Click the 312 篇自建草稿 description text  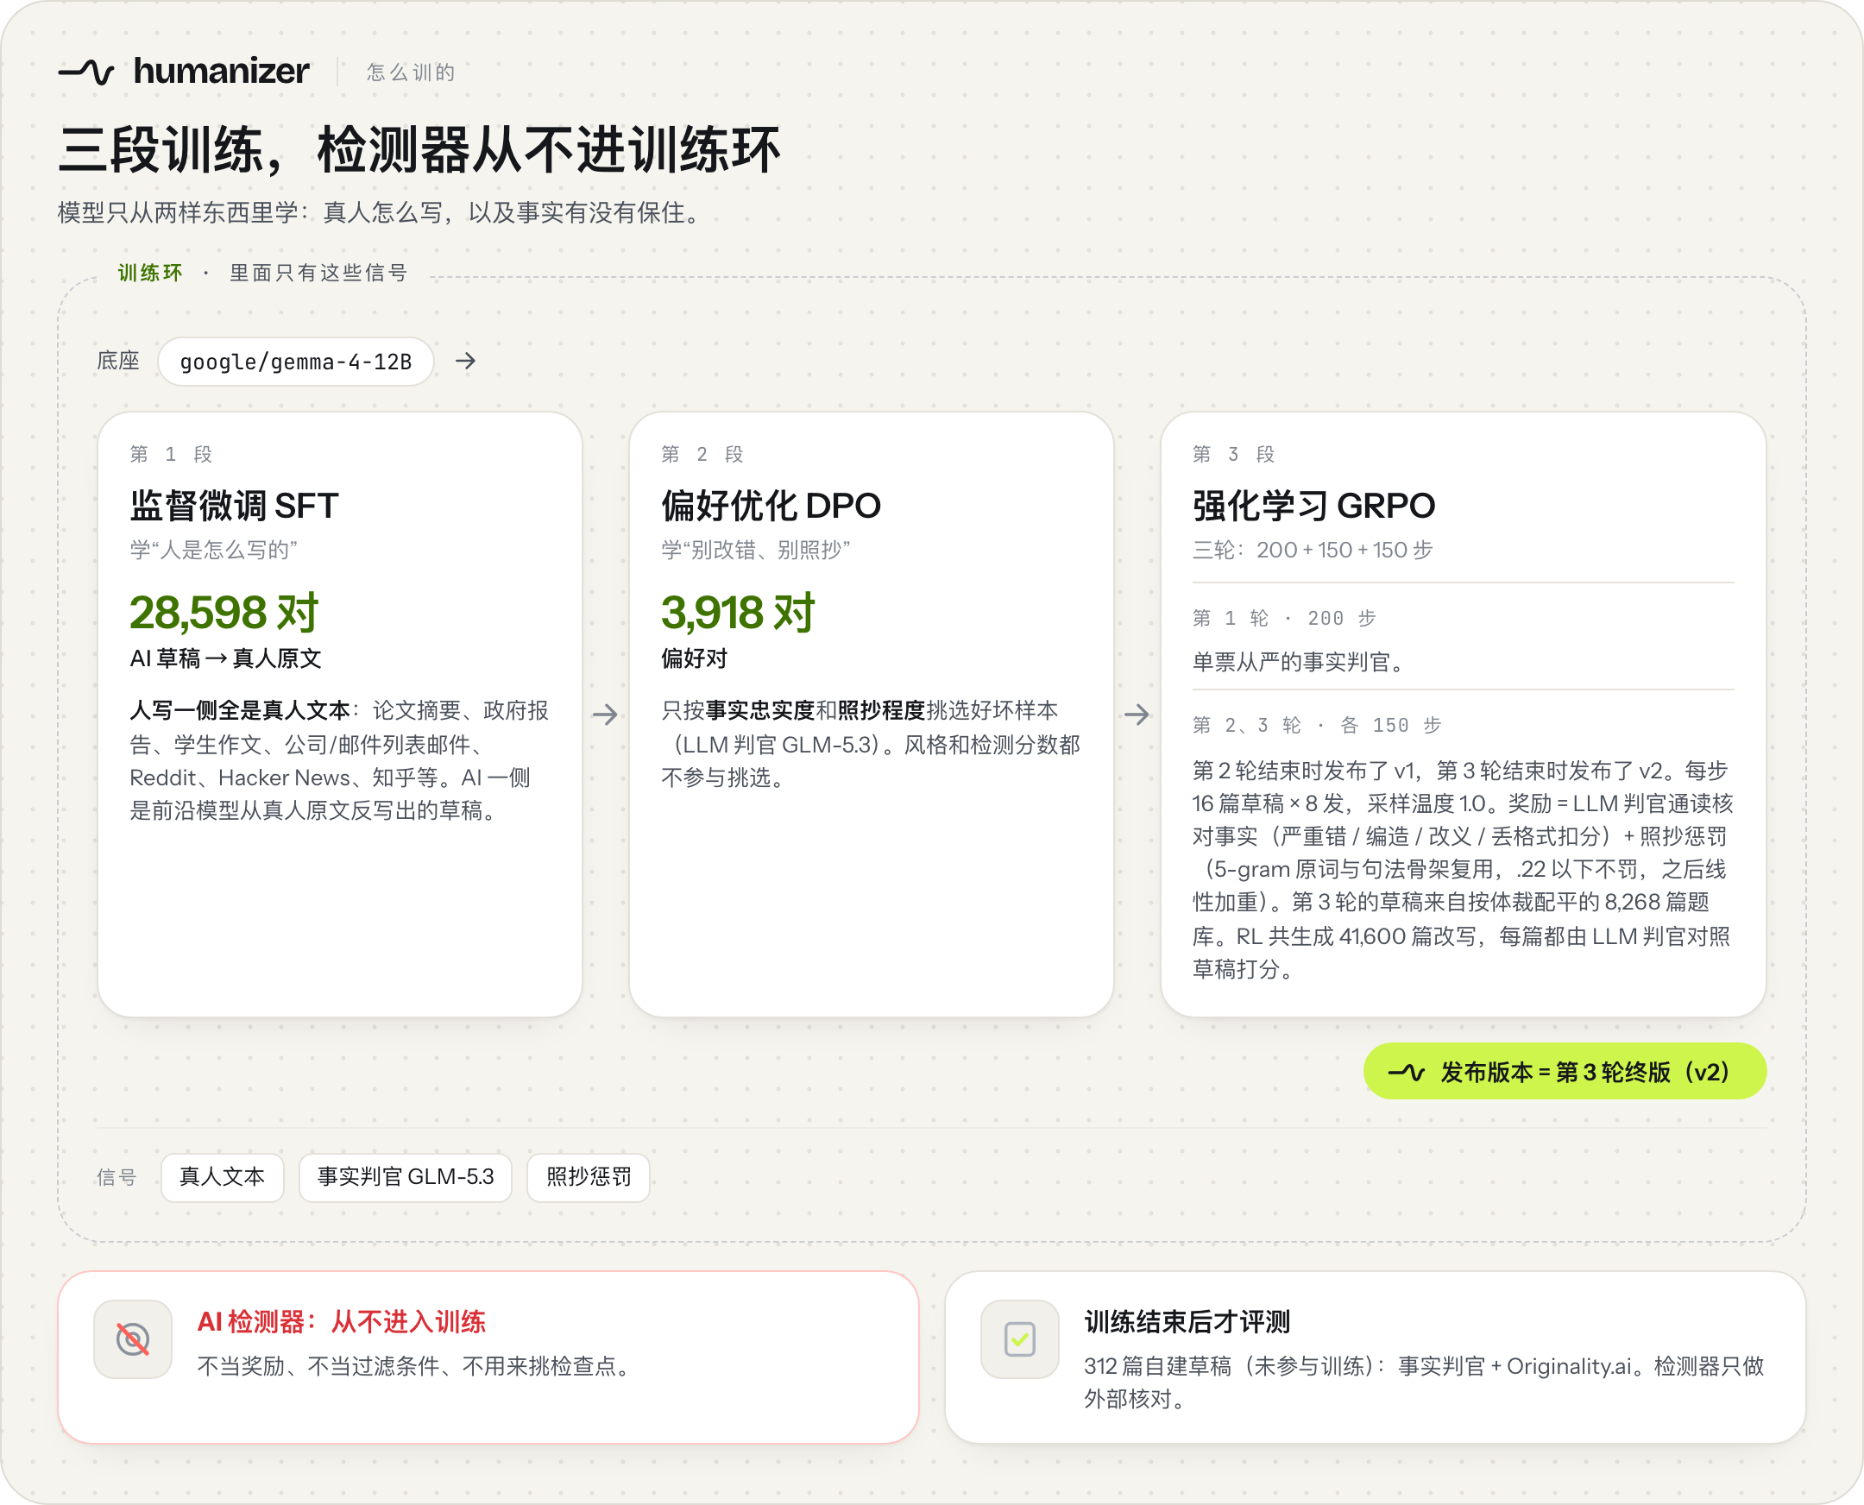click(1424, 1382)
